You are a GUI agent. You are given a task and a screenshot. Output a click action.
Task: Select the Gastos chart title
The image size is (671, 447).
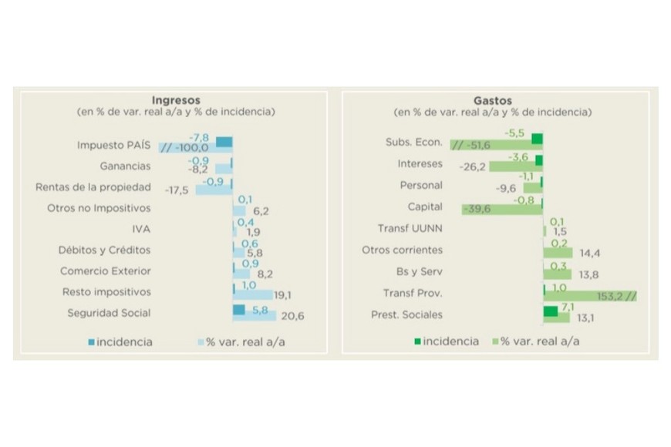[x=493, y=100]
